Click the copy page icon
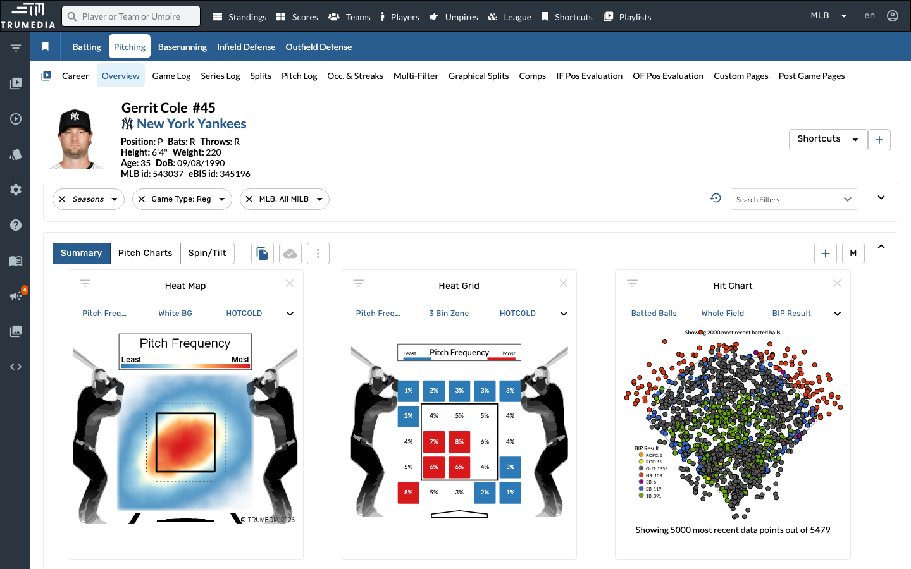The height and width of the screenshot is (569, 911). (x=263, y=254)
